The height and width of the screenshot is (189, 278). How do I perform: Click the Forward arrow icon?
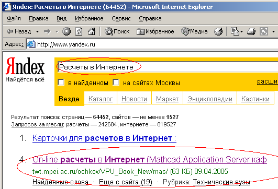click(47, 32)
